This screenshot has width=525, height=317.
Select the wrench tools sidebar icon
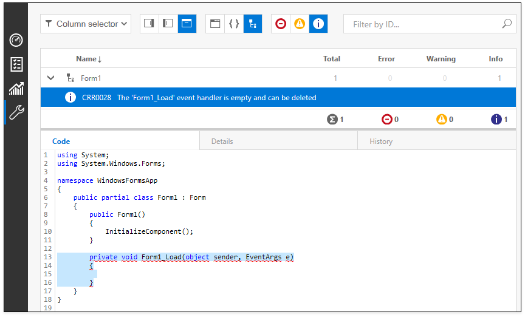(16, 112)
